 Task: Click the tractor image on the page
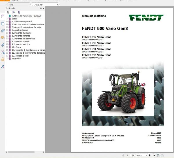pyautogui.click(x=123, y=92)
